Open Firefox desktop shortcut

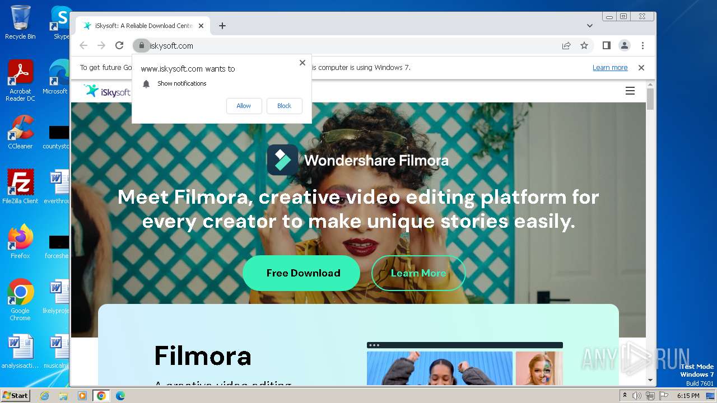tap(20, 242)
